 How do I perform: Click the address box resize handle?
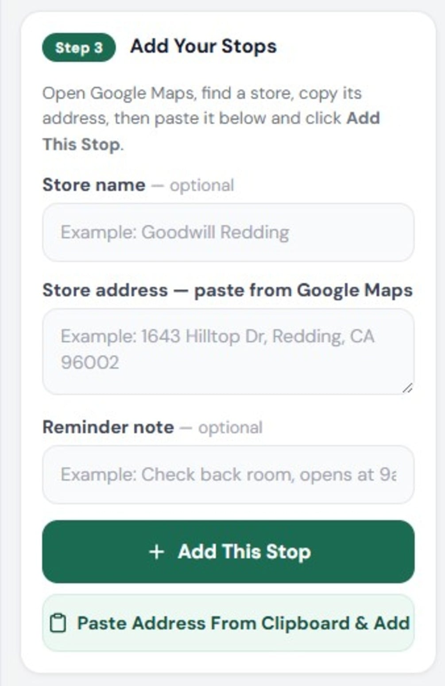pos(408,388)
